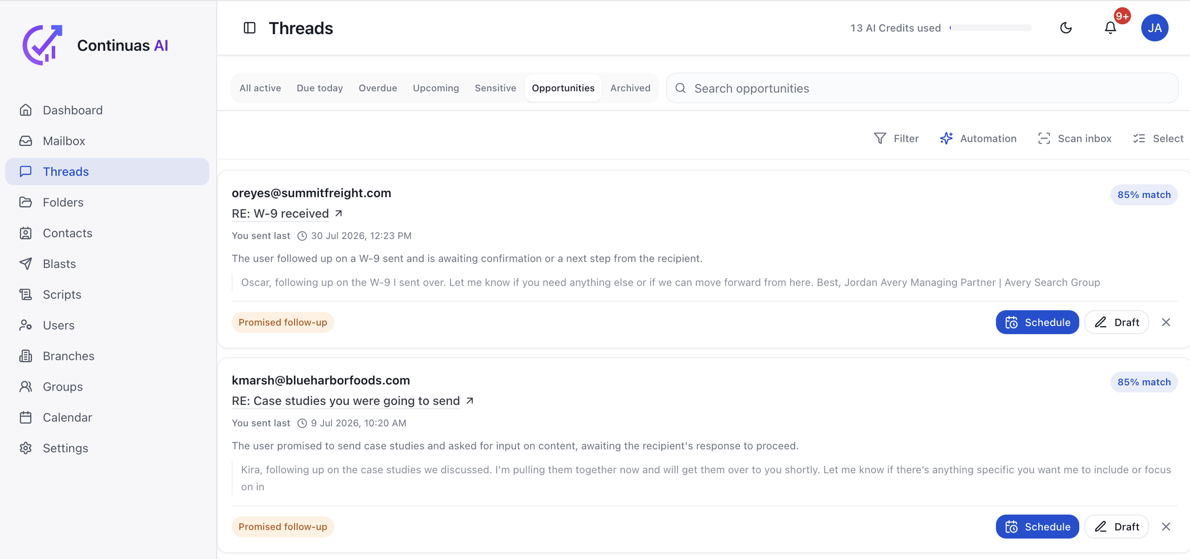Open the Automation sparkle button

pos(978,139)
